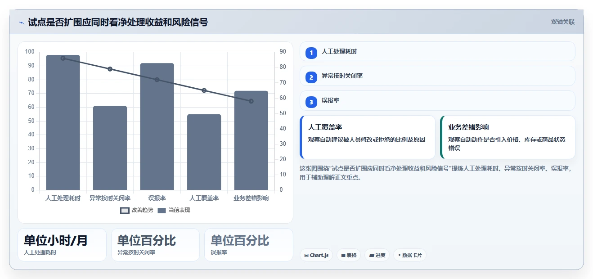The width and height of the screenshot is (593, 279).
Task: Click left axis value 100
Action: pos(30,52)
